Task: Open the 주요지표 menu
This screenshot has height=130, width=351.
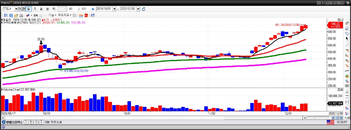Action: 65,15
